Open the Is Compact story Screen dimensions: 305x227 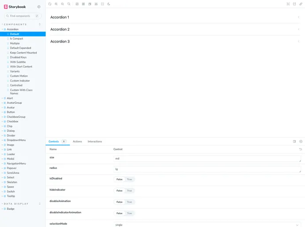(x=16, y=39)
